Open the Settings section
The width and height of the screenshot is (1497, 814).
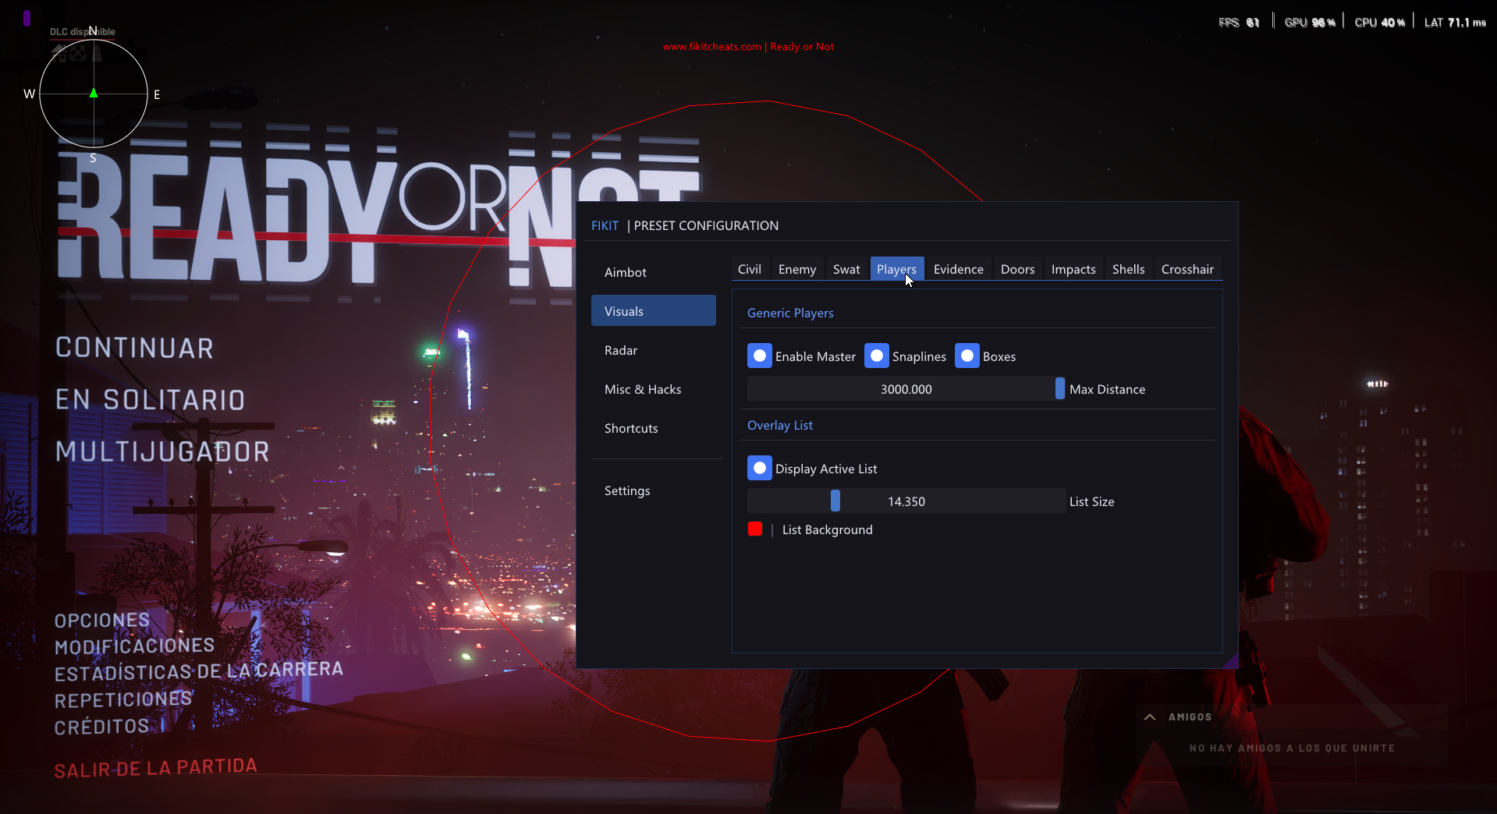click(626, 490)
